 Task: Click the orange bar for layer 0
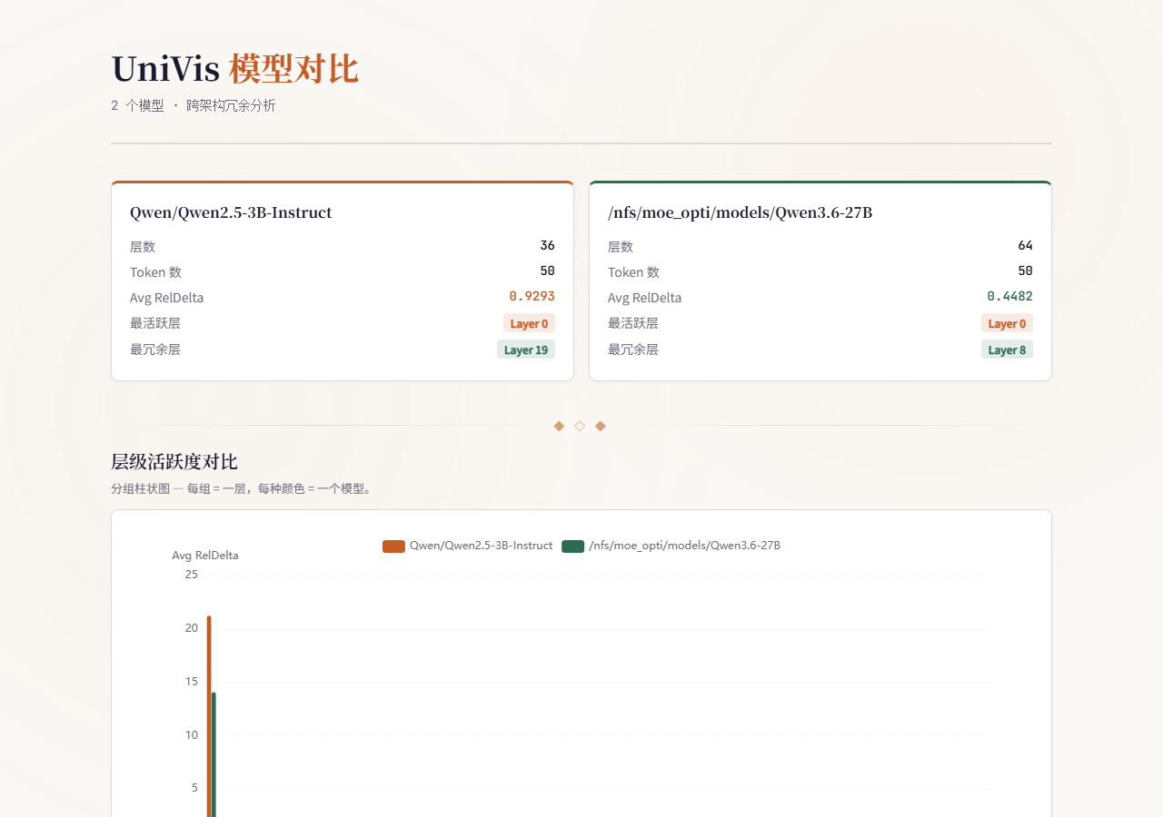[x=209, y=716]
